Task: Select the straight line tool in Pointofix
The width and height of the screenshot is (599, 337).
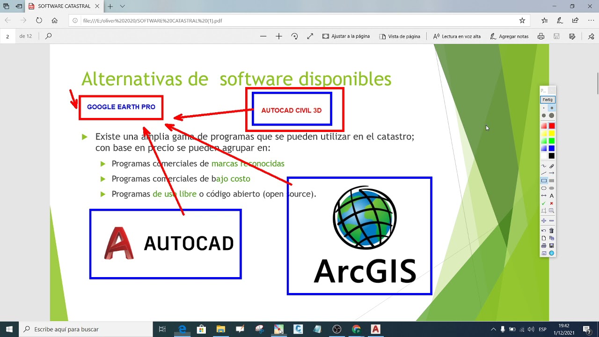Action: tap(544, 173)
